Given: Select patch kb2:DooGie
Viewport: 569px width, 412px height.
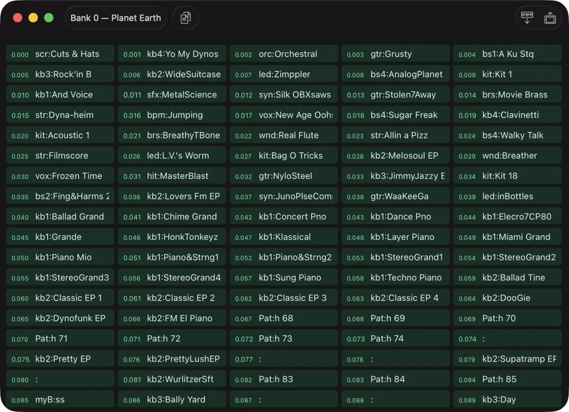Looking at the screenshot, I should pos(508,298).
